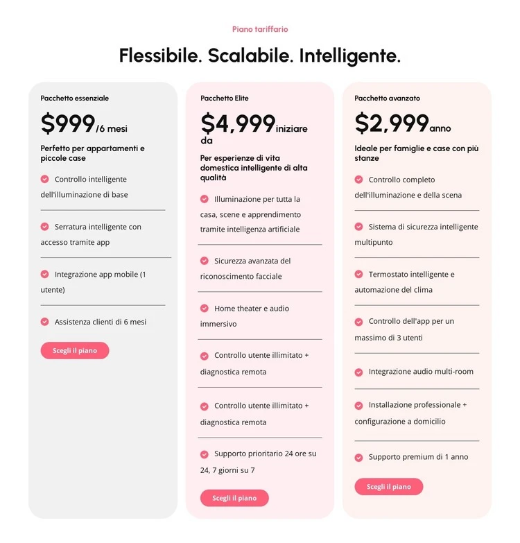520x543 pixels.
Task: Click the checkmark beside "Controllo intelligente dell'illuminazione"
Action: pyautogui.click(x=45, y=179)
